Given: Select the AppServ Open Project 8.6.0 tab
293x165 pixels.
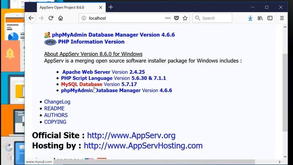Looking at the screenshot, I should 71,7.
